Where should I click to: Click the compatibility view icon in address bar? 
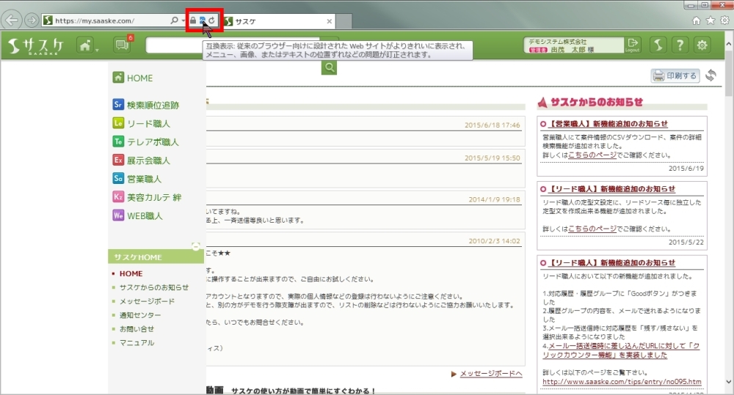coord(202,21)
